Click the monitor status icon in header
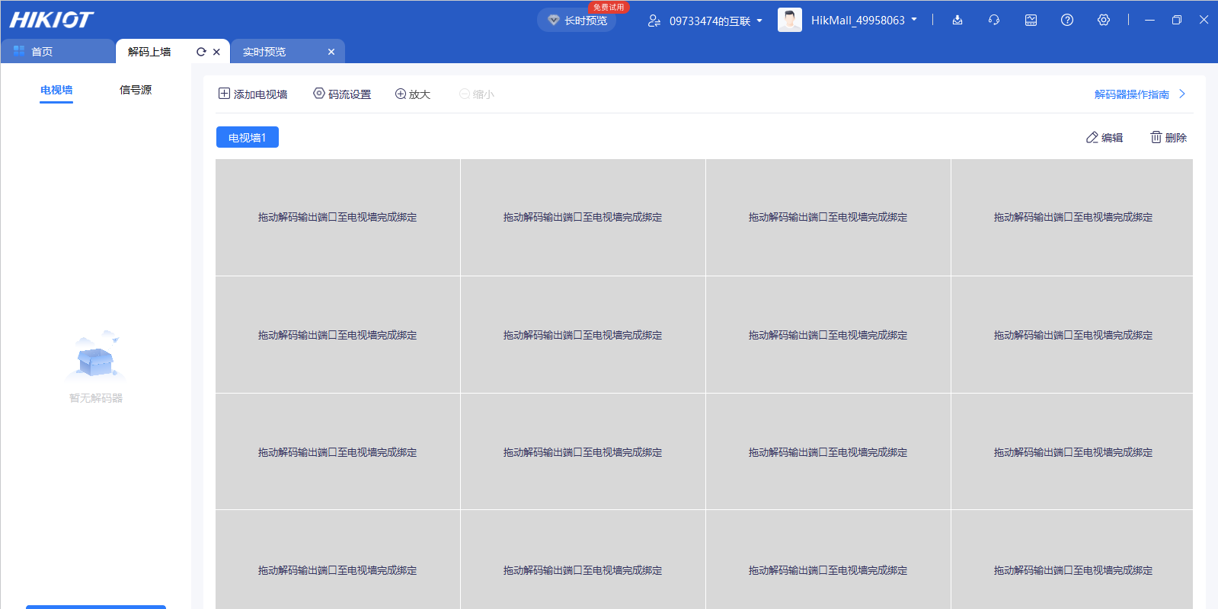Viewport: 1218px width, 609px height. (x=1031, y=21)
